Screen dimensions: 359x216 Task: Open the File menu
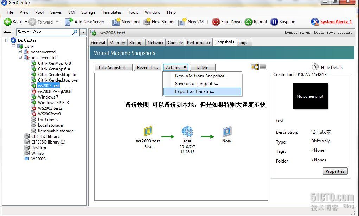click(10, 12)
